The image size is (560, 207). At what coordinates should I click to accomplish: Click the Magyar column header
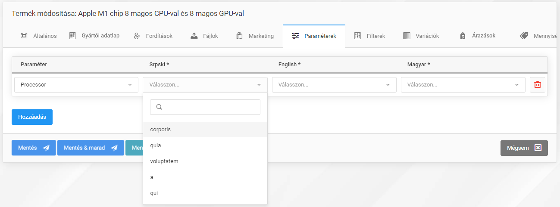tap(419, 65)
